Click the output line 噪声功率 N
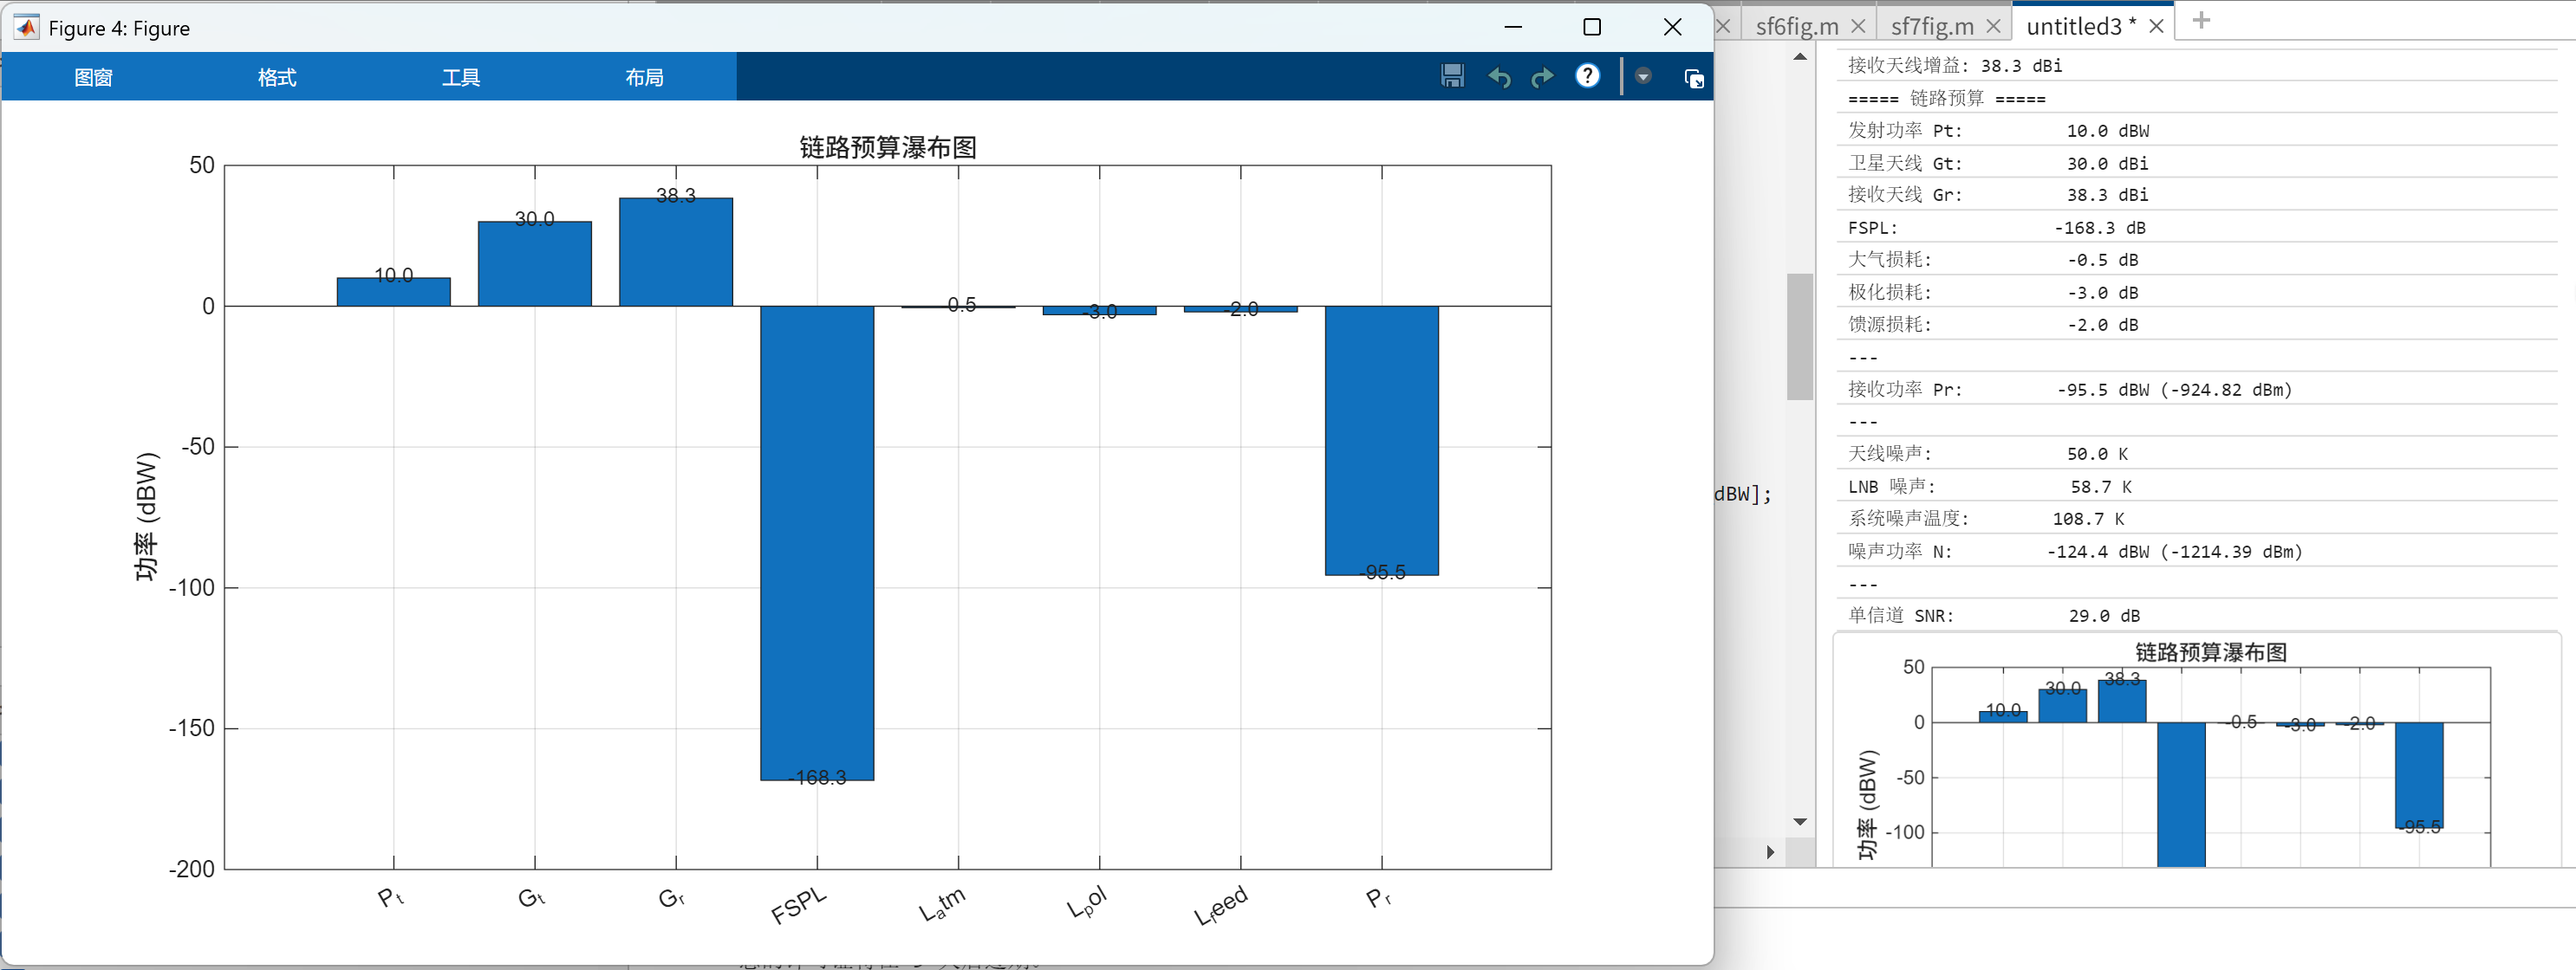 click(x=2198, y=552)
